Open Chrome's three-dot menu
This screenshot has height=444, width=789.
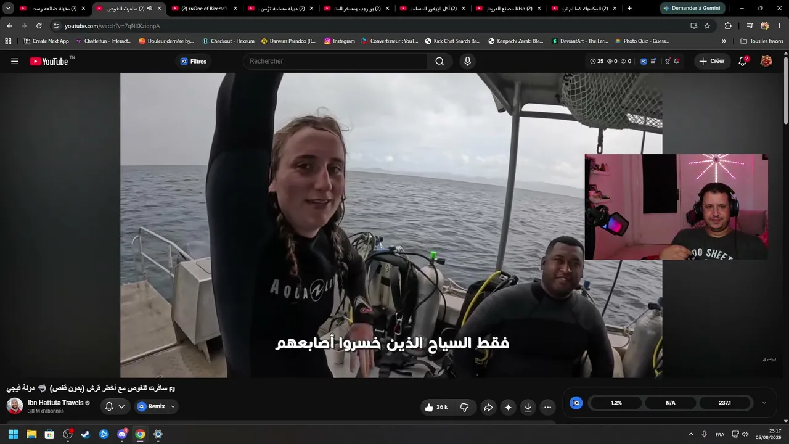[x=780, y=26]
